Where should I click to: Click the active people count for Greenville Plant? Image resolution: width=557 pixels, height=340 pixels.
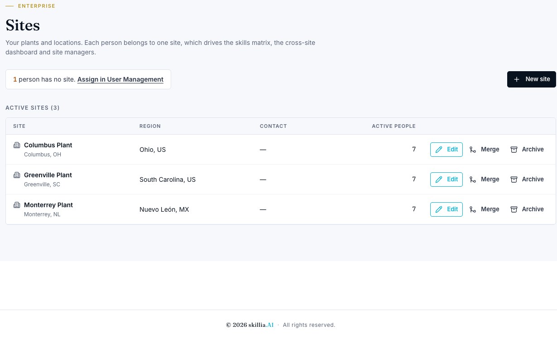(414, 180)
